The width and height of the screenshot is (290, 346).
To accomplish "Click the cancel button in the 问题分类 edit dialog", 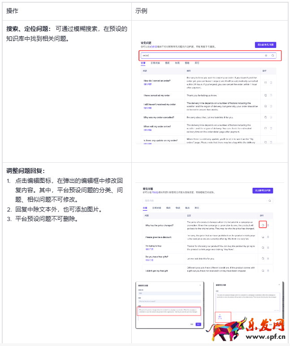I will point(192,324).
